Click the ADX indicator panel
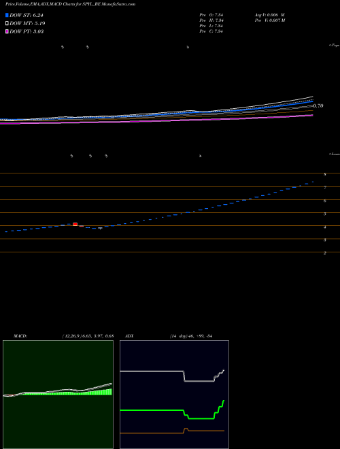 (x=174, y=395)
